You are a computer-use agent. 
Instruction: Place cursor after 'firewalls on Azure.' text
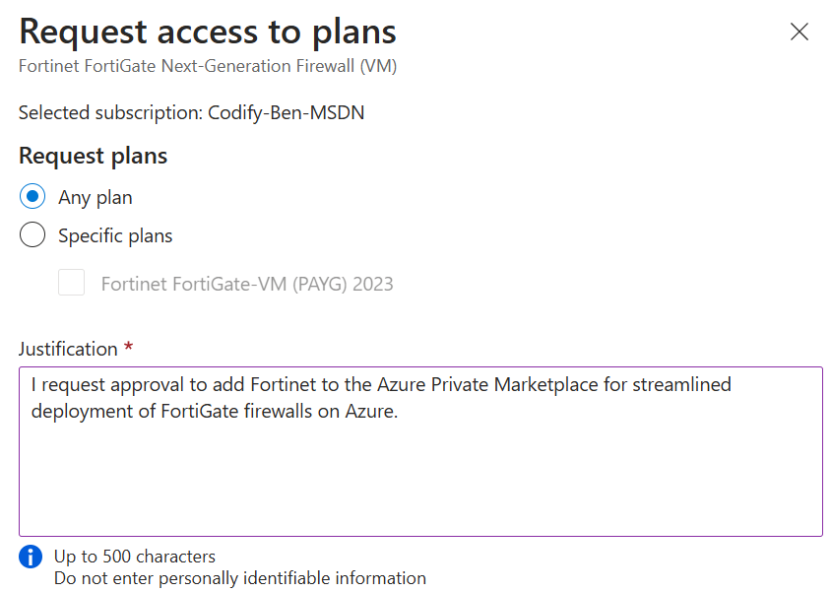(399, 412)
